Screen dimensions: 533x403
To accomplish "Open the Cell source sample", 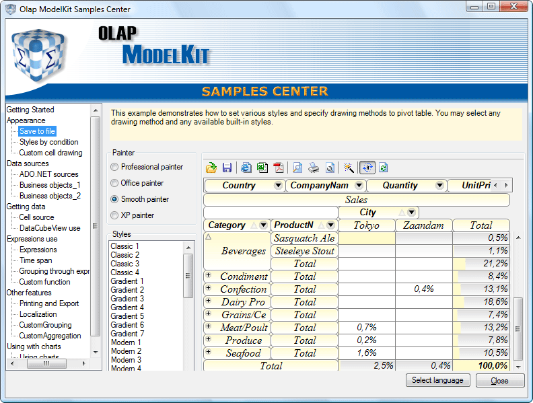I will tap(36, 217).
